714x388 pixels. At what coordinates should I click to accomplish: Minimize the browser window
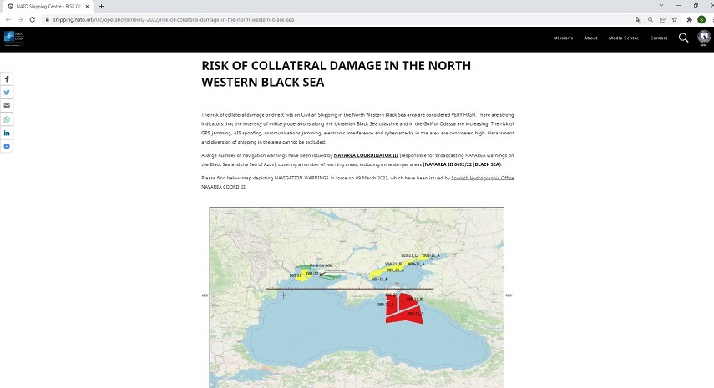coord(678,6)
